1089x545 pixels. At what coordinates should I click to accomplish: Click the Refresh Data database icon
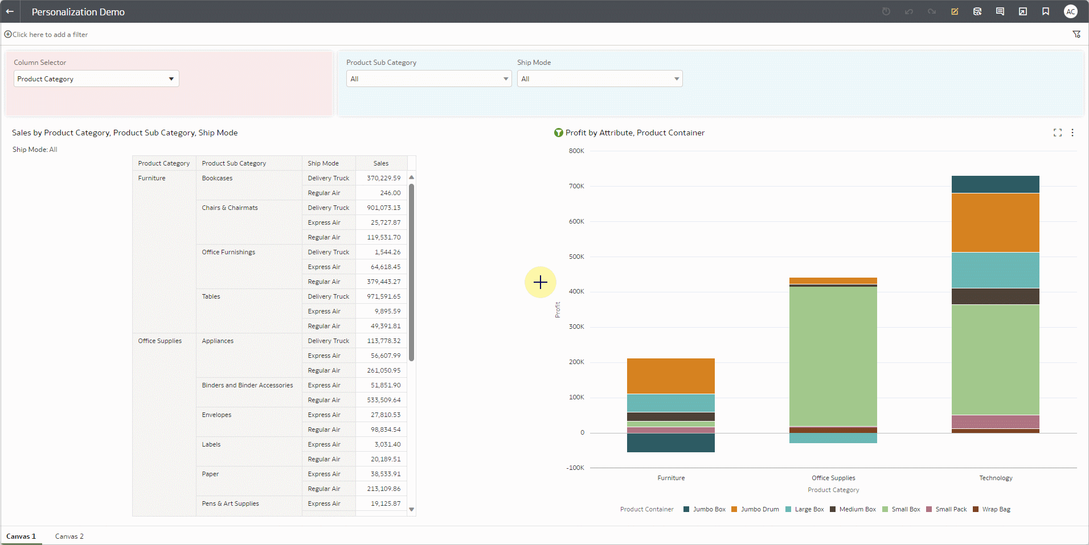977,11
